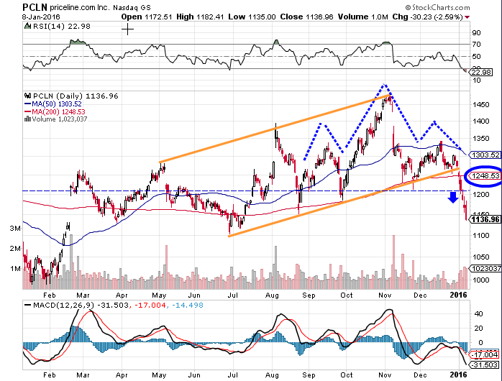Click the circled 1248.53 MA(200) price tag
Image resolution: width=502 pixels, height=381 pixels.
click(485, 175)
